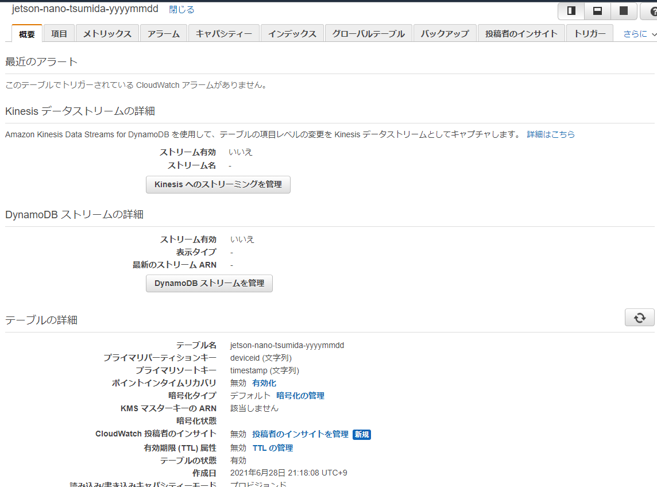This screenshot has width=657, height=487.
Task: Click the 有効期限 (TTL) 属性 label
Action: 180,448
